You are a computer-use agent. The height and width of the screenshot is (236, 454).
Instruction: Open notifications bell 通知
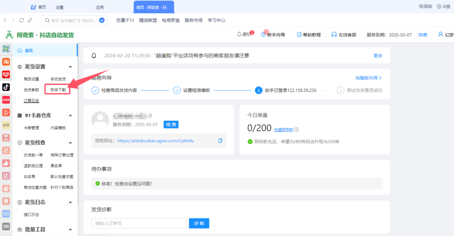[x=245, y=35]
